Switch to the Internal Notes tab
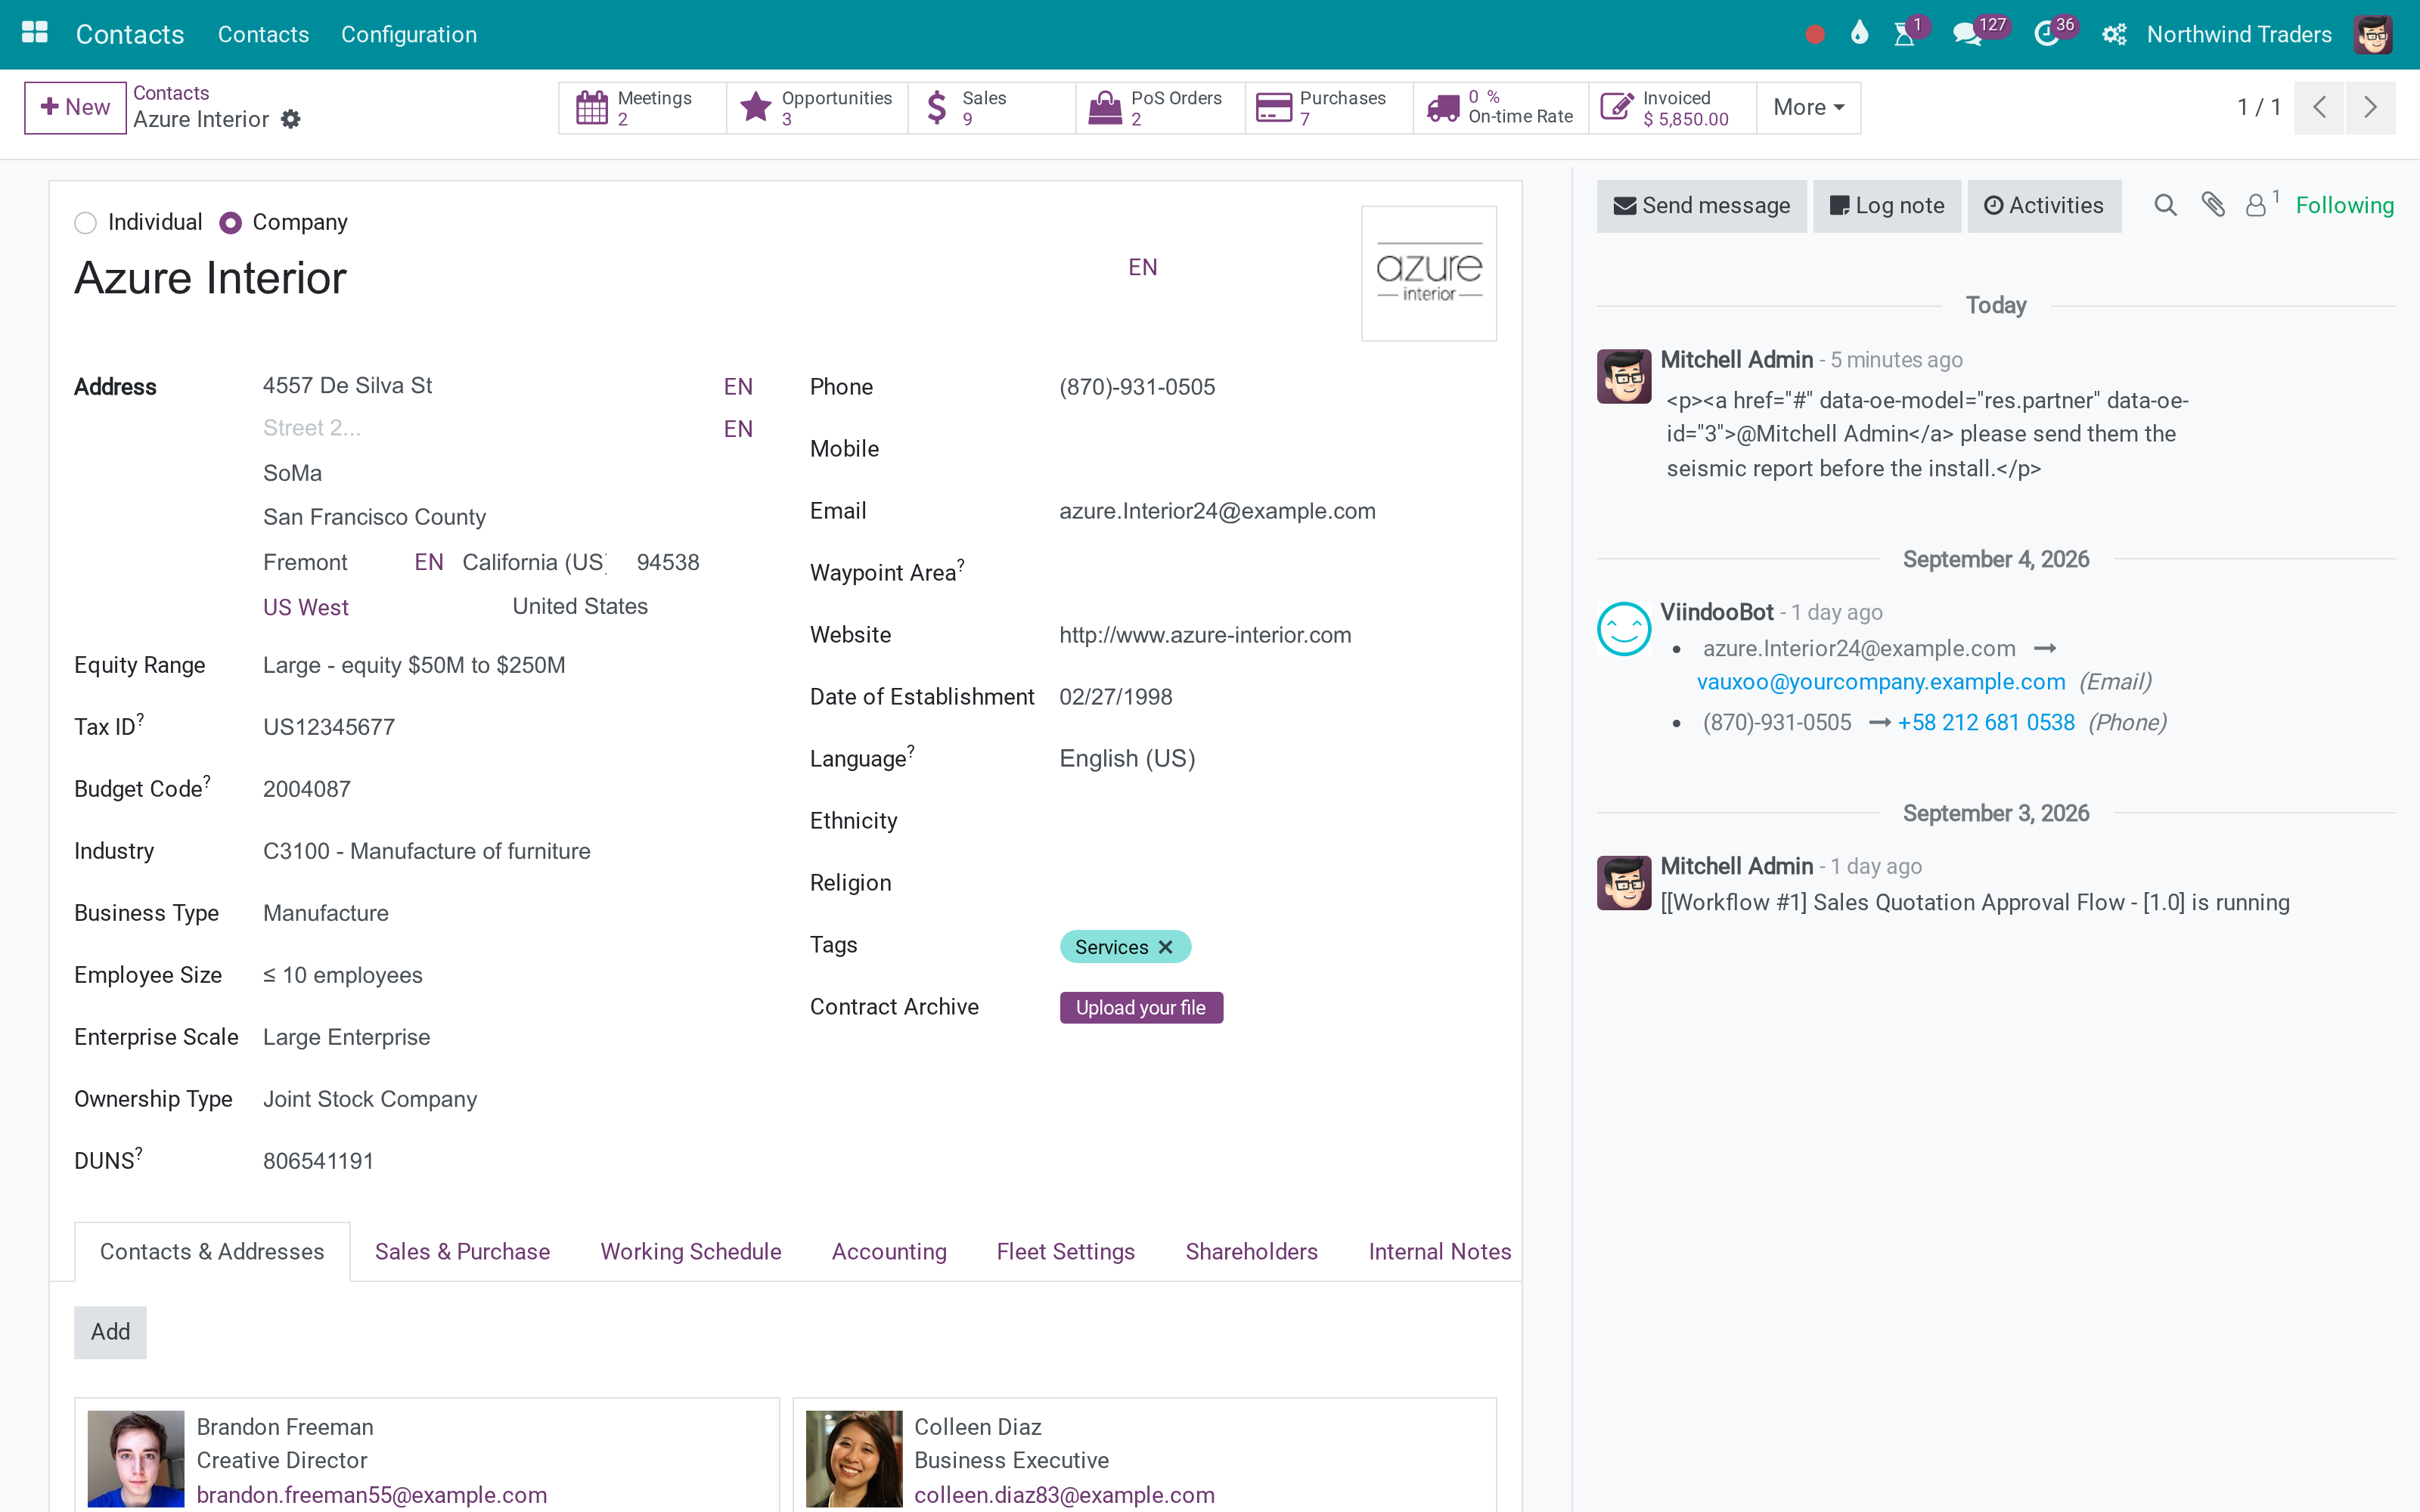 1440,1251
